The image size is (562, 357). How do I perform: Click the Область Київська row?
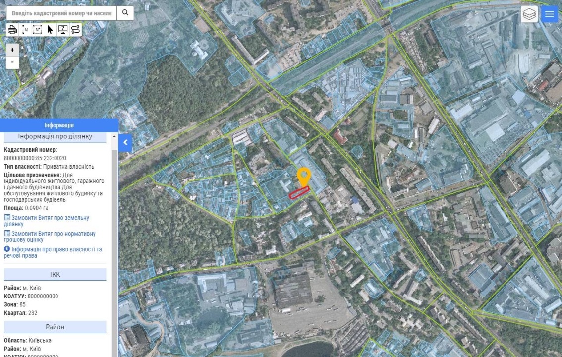[x=28, y=340]
